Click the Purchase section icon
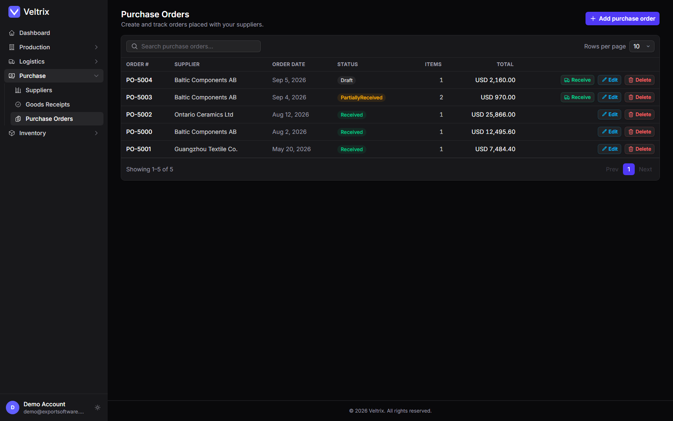673x421 pixels. pos(12,76)
